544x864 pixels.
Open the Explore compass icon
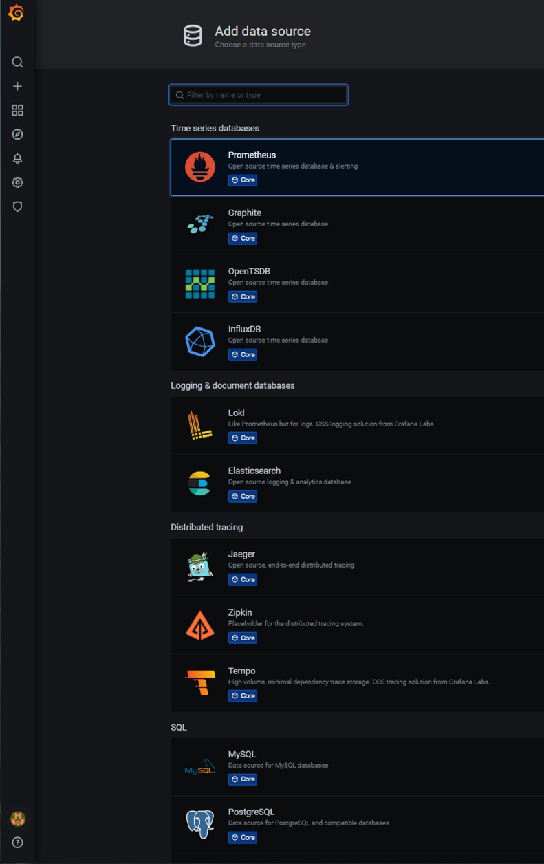tap(18, 134)
